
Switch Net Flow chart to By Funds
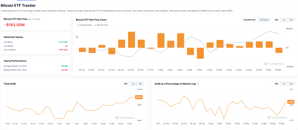(x=264, y=20)
